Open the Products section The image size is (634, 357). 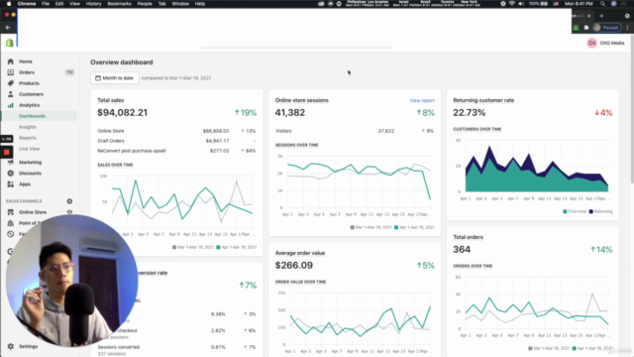[29, 83]
